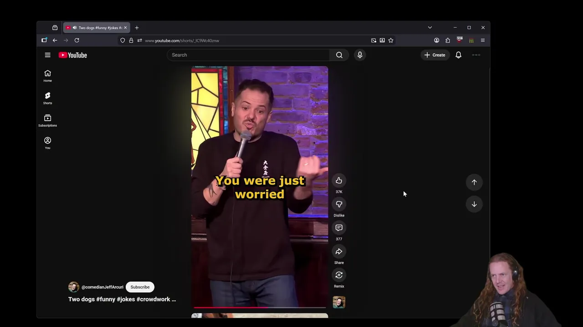583x327 pixels.
Task: Open the YouTube guide hamburger menu
Action: [x=47, y=55]
